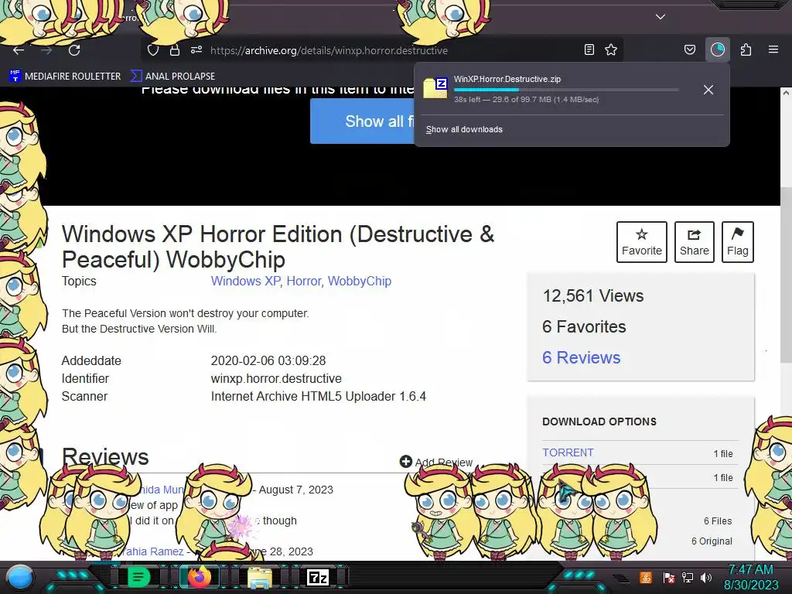Image resolution: width=792 pixels, height=594 pixels.
Task: Click the volume speaker tray icon
Action: (706, 577)
